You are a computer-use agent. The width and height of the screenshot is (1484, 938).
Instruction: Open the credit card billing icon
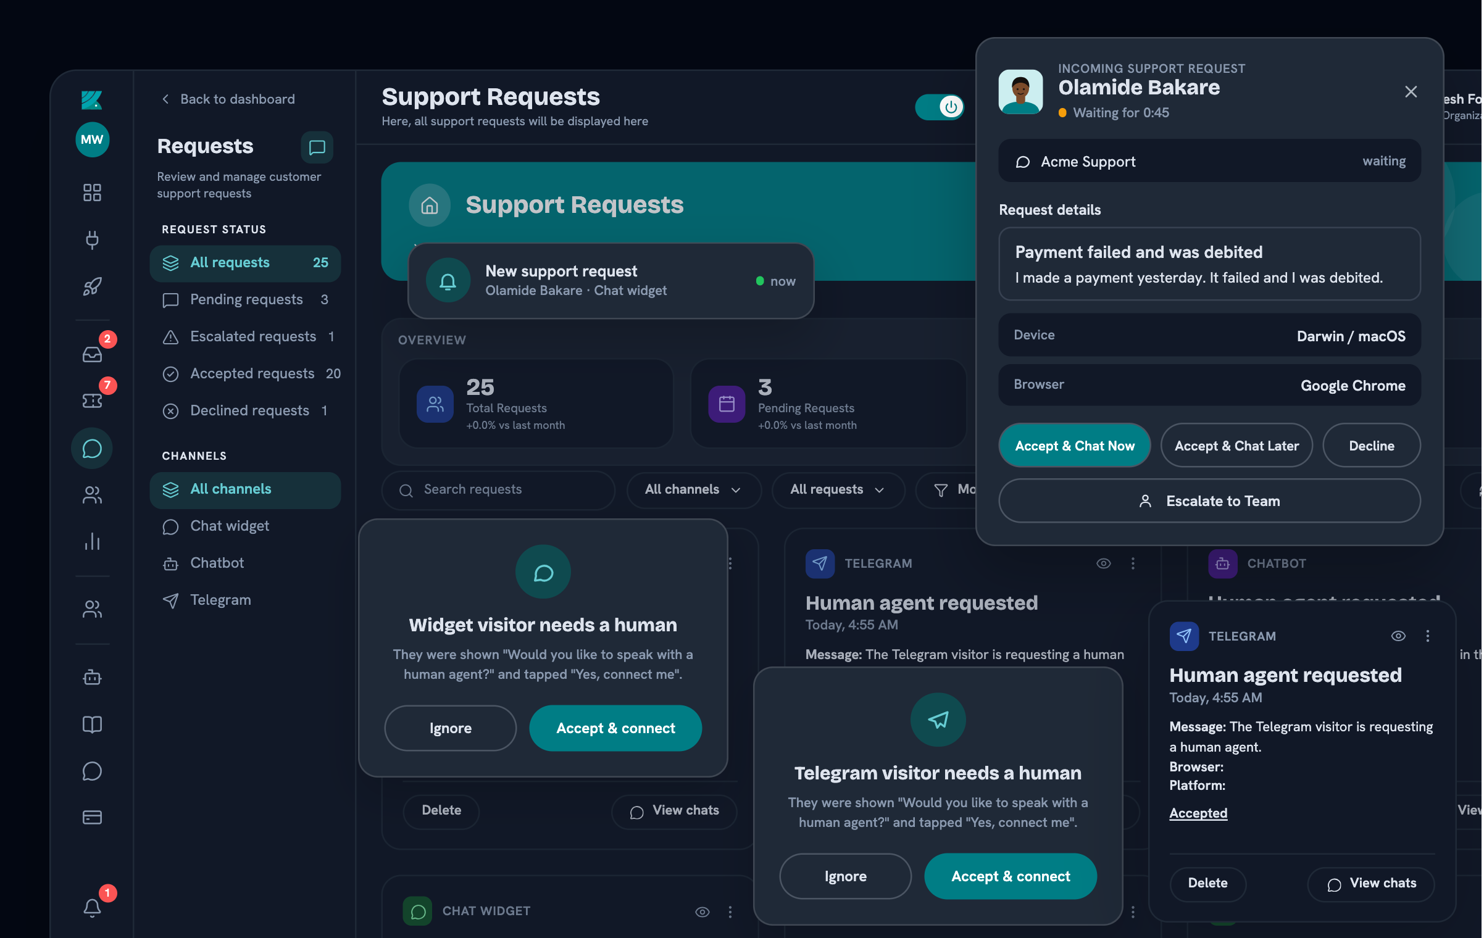pos(92,818)
